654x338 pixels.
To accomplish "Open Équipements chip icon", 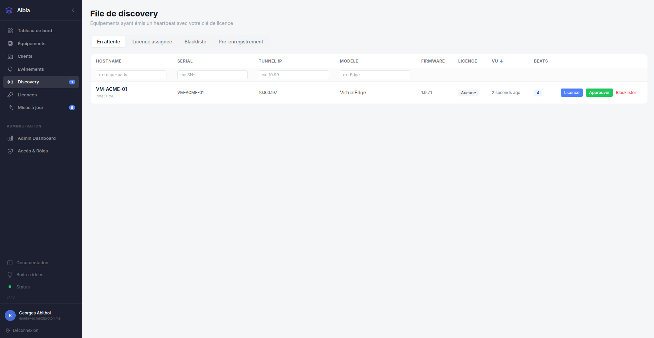I will pos(10,43).
